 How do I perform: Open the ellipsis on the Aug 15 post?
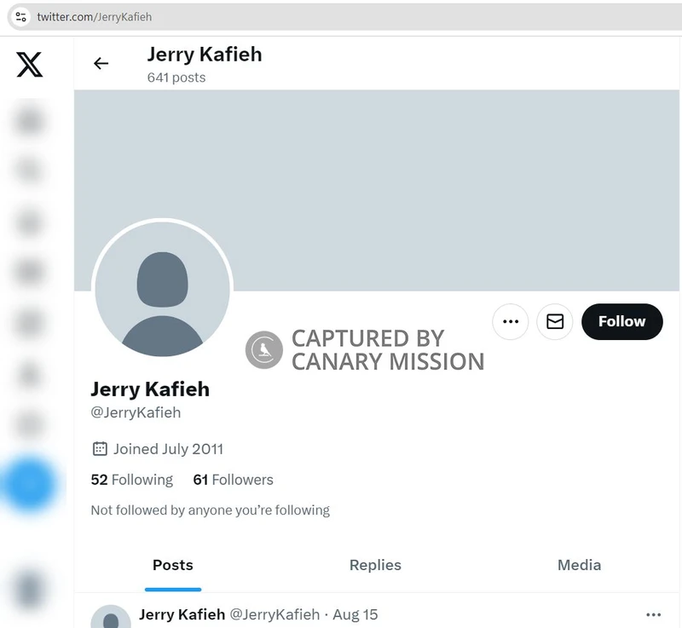point(654,614)
